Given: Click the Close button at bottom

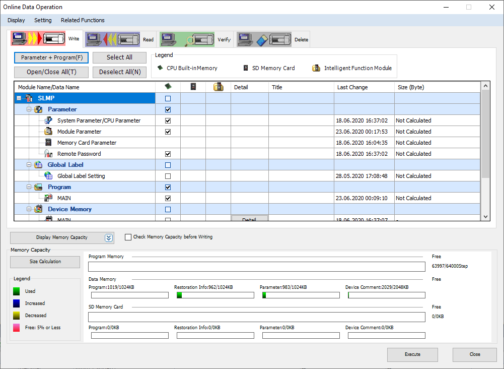Looking at the screenshot, I should coord(475,354).
